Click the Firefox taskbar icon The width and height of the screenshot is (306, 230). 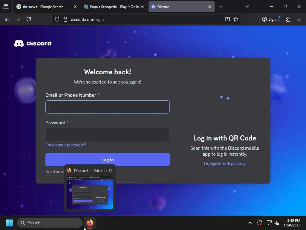(x=90, y=223)
